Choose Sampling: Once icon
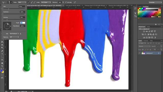 [32, 2]
